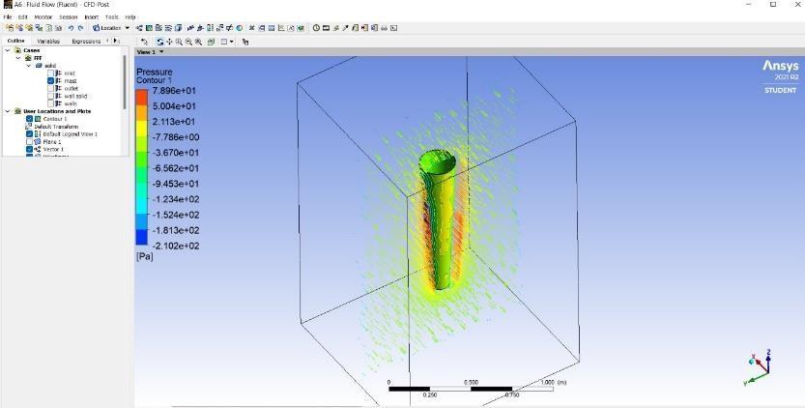The width and height of the screenshot is (805, 408).
Task: Insert a Streamline from toolbar
Action: pyautogui.click(x=158, y=28)
